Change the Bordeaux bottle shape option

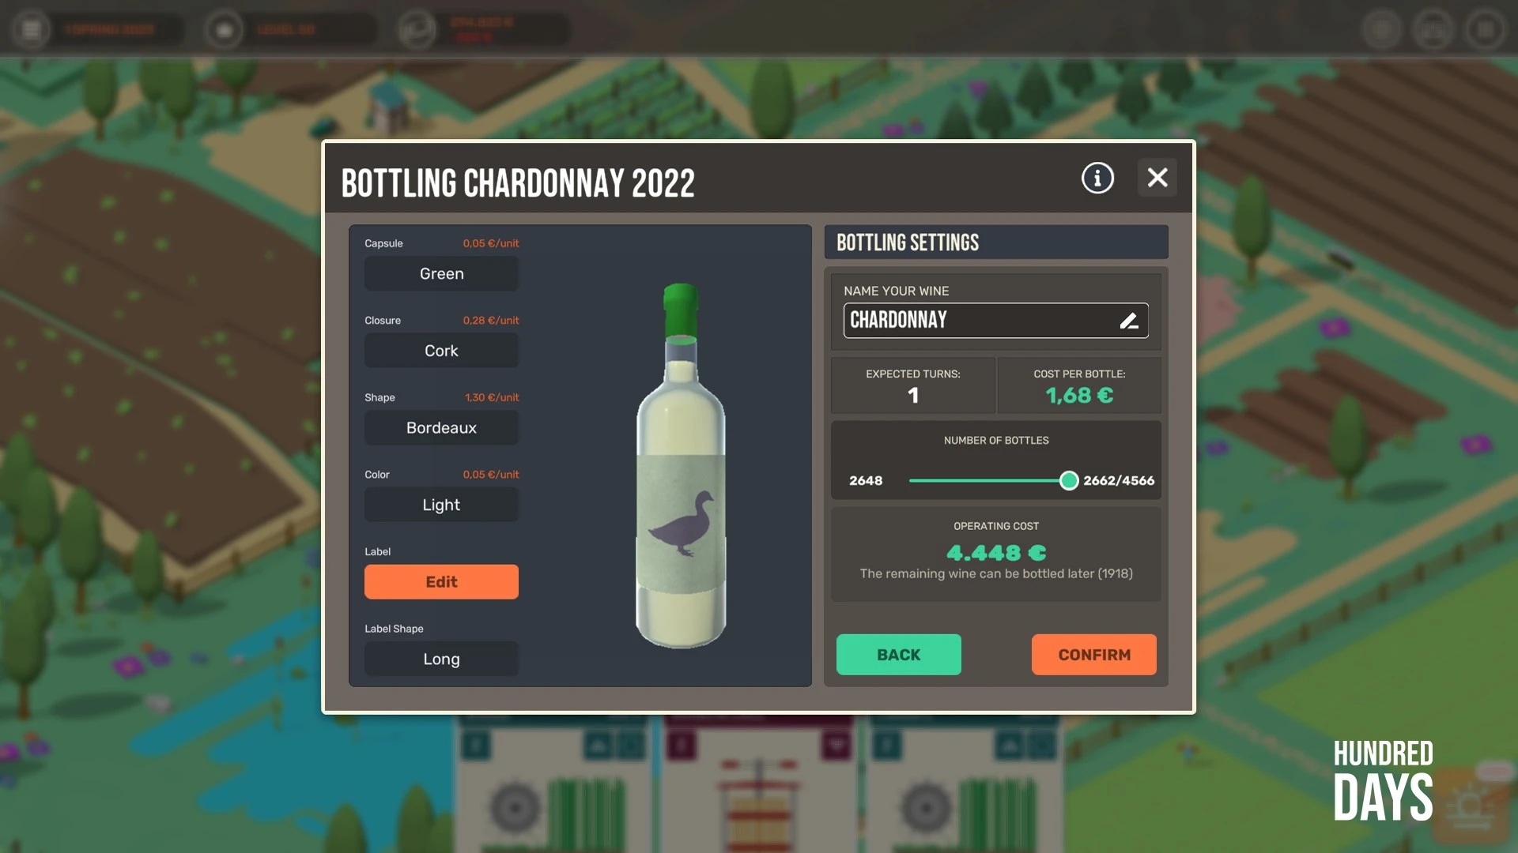441,428
